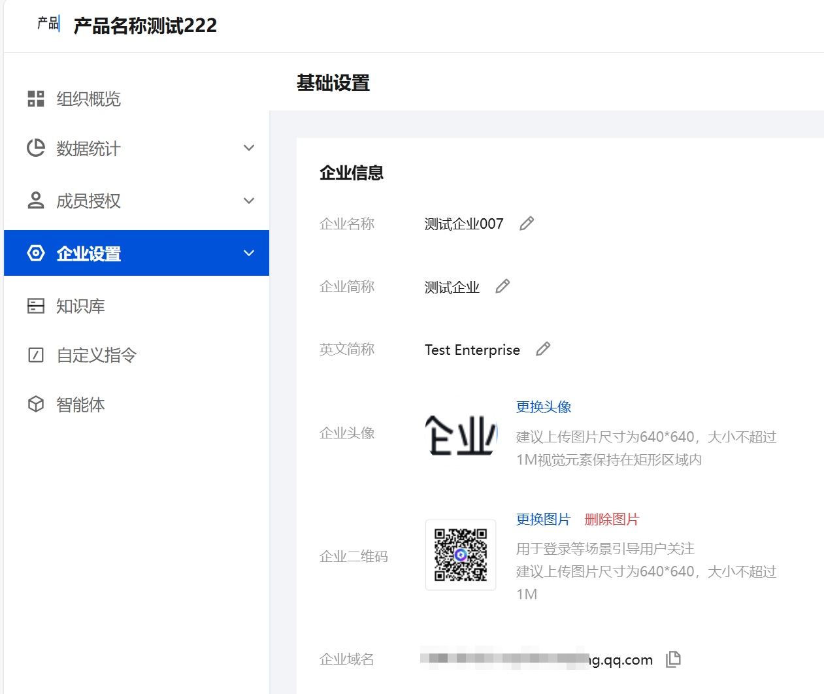The height and width of the screenshot is (694, 824).
Task: Click the 知识库 sidebar icon
Action: tap(36, 306)
